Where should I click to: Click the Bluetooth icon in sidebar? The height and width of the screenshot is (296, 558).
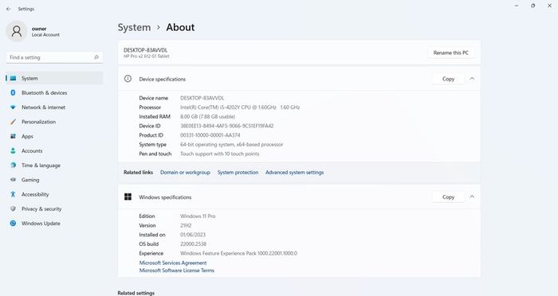(x=14, y=93)
